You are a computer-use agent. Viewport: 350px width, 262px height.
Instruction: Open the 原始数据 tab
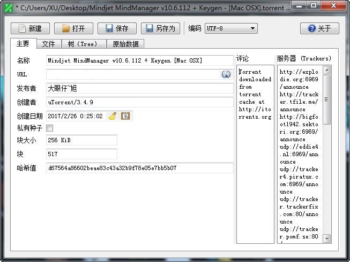point(125,44)
